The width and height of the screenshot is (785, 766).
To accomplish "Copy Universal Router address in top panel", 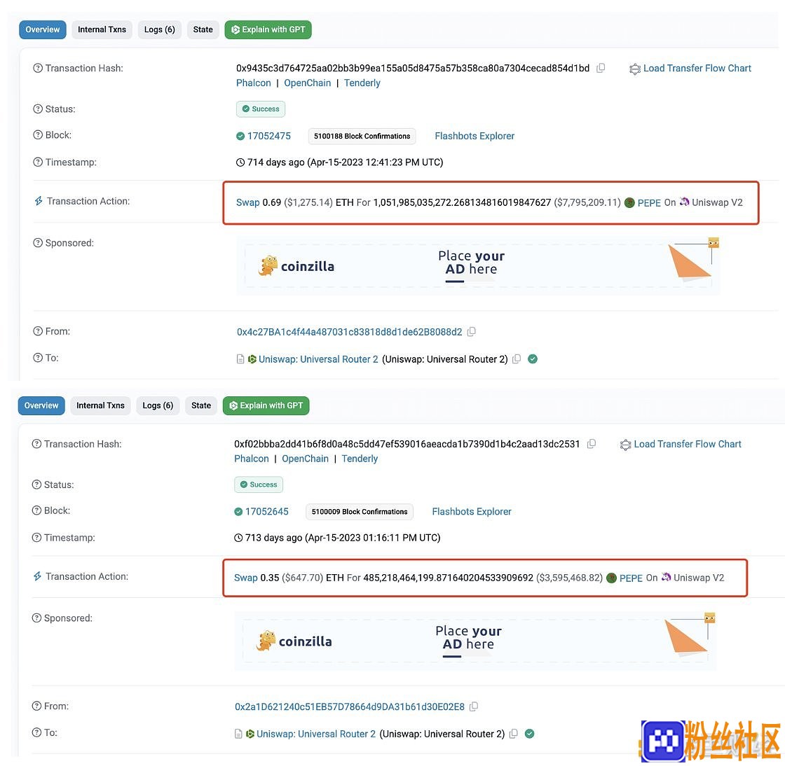I will (517, 358).
